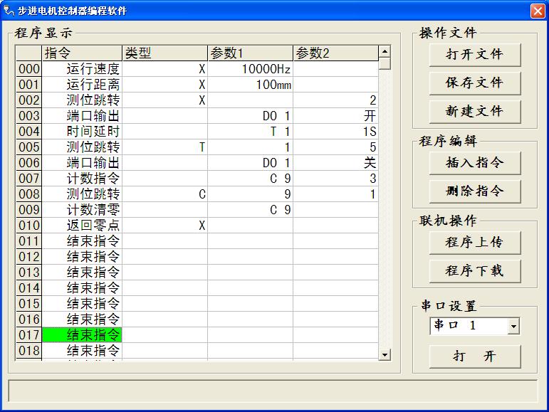Click C 9 parameter in row 007
The height and width of the screenshot is (412, 549).
click(250, 179)
